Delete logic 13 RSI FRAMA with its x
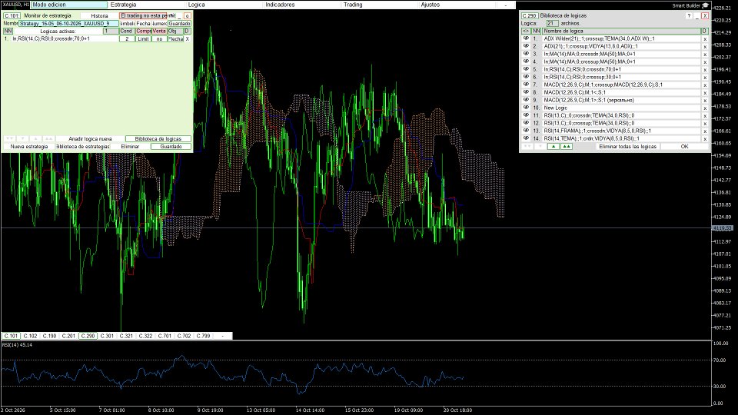This screenshot has width=738, height=415. coord(705,131)
